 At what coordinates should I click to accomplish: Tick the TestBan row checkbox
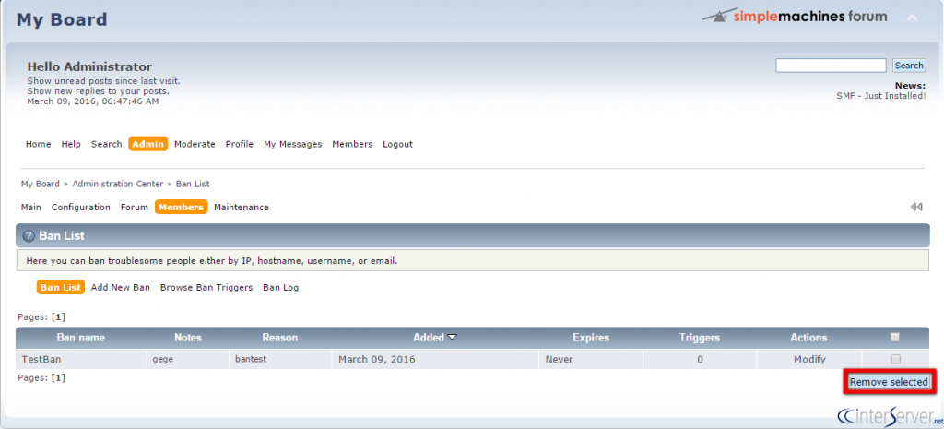tap(895, 359)
